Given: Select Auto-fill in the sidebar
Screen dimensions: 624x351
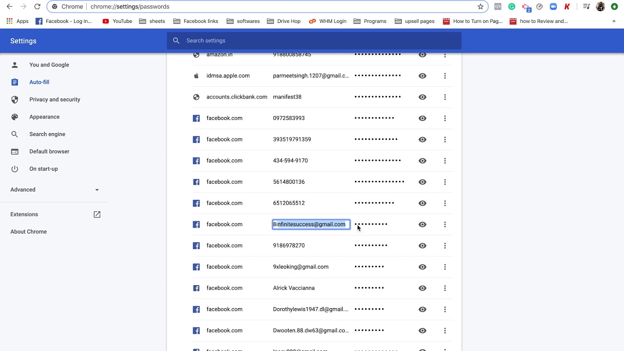Looking at the screenshot, I should 39,82.
